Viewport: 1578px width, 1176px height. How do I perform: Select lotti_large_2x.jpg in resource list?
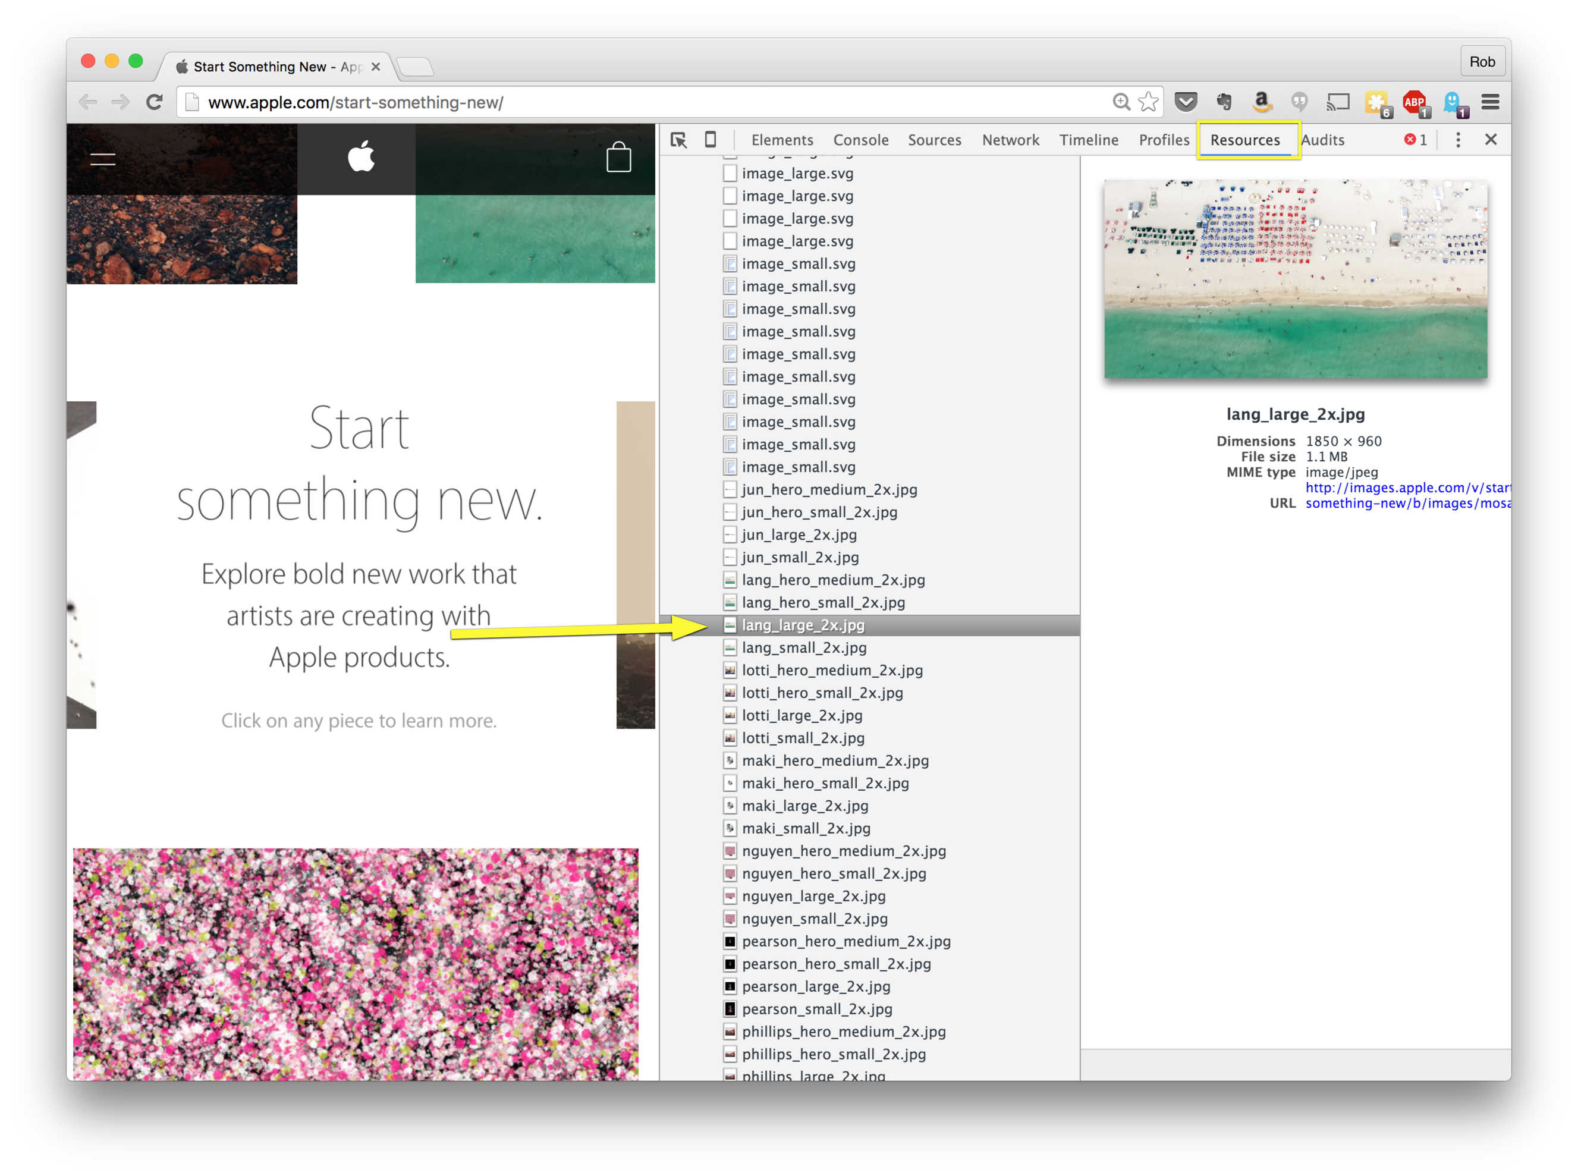(x=801, y=715)
